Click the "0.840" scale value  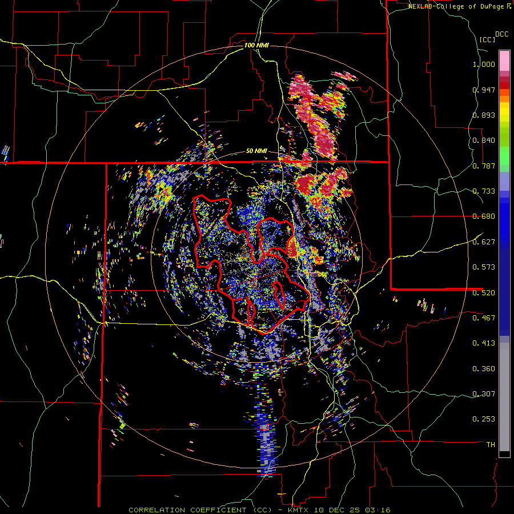click(484, 140)
